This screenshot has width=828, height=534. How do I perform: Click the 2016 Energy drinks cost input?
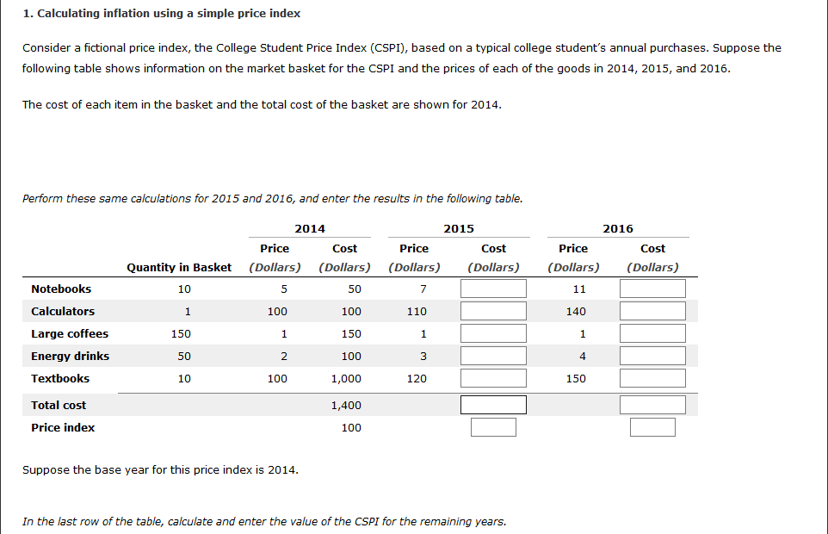652,356
